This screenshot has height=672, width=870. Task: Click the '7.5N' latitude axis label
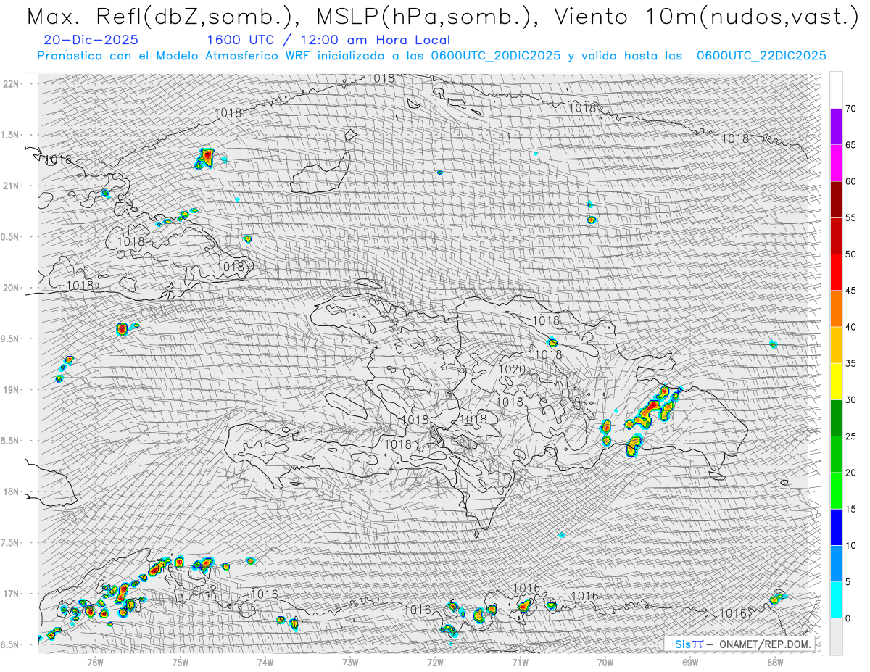pyautogui.click(x=11, y=542)
